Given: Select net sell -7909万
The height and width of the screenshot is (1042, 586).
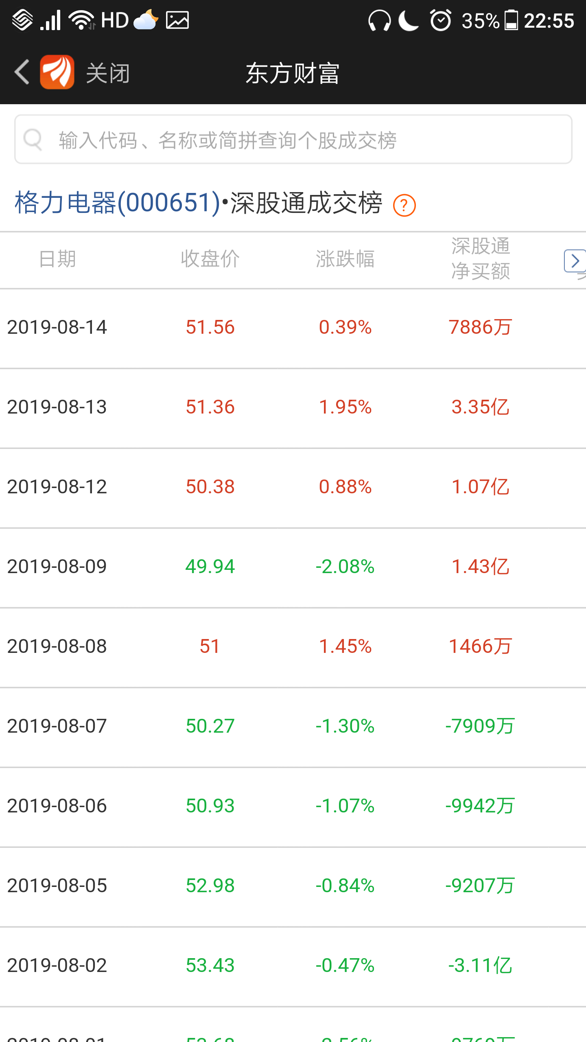Looking at the screenshot, I should pyautogui.click(x=481, y=726).
